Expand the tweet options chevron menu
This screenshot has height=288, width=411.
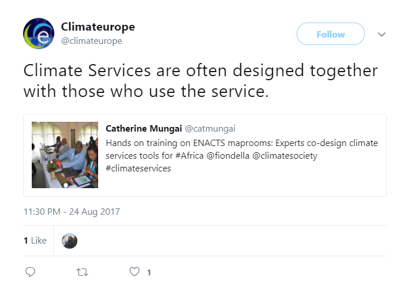pyautogui.click(x=381, y=34)
